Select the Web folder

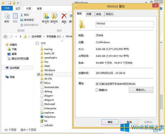pos(45,66)
